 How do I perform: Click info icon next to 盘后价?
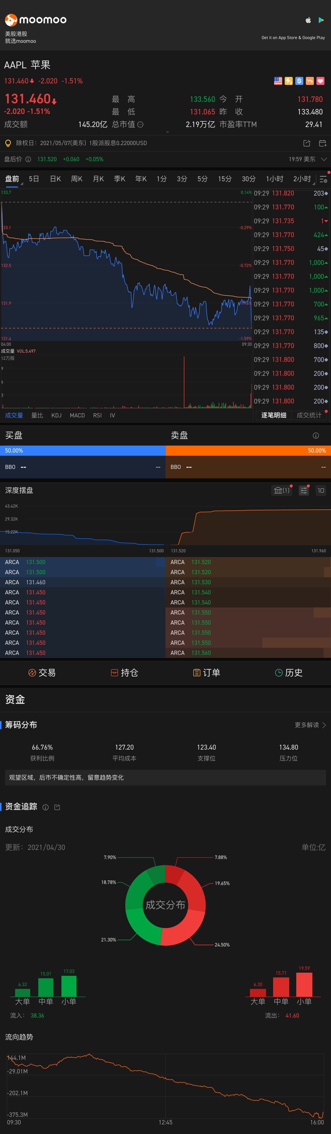(x=28, y=159)
